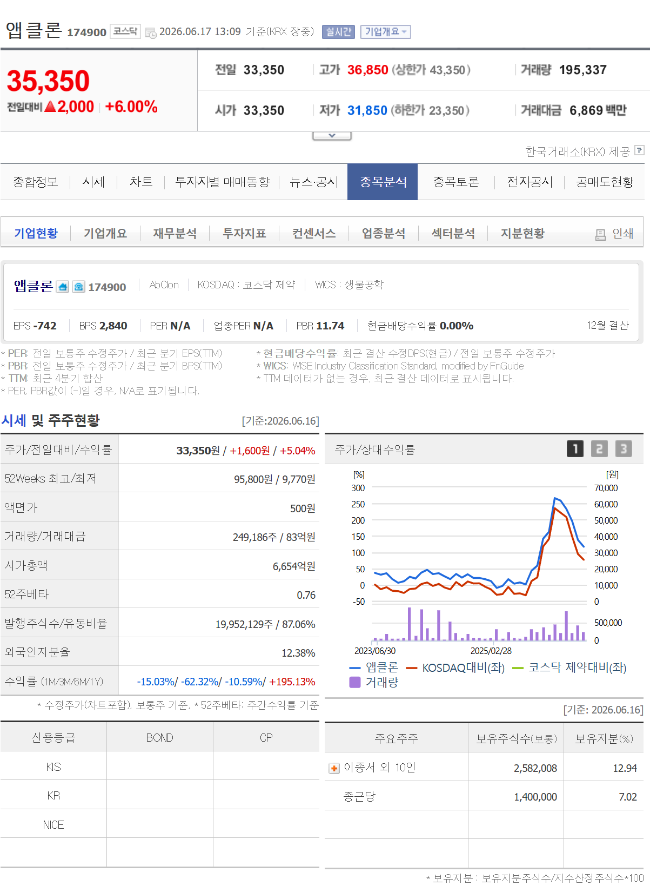Select the 컨센서스 sub-tab
The image size is (650, 892).
pyautogui.click(x=314, y=233)
